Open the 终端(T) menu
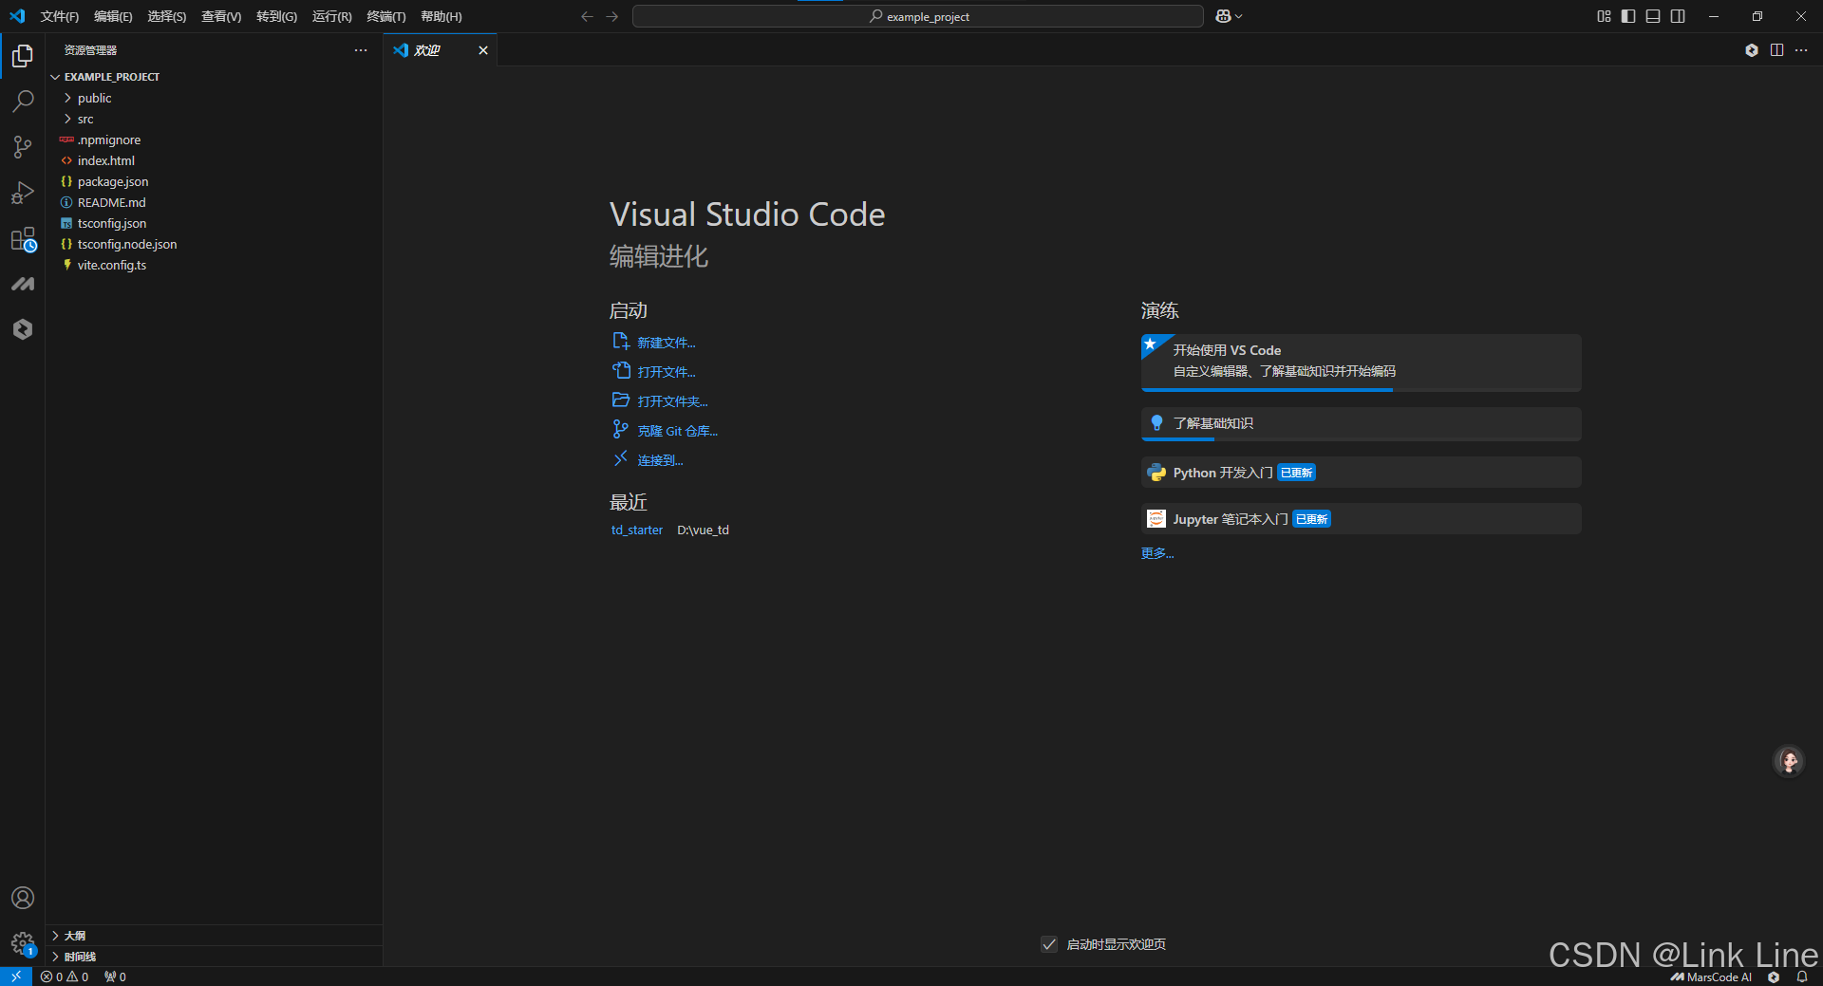 386,16
